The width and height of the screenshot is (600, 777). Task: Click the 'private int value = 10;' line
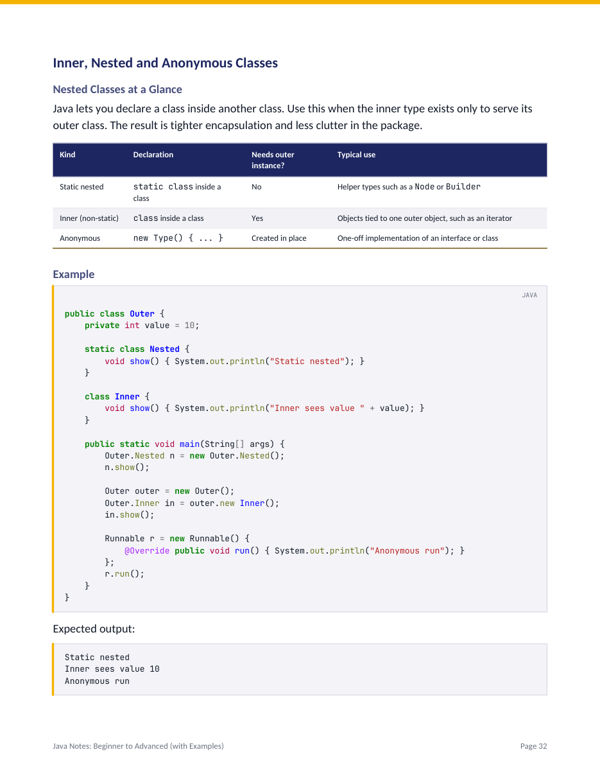coord(142,326)
